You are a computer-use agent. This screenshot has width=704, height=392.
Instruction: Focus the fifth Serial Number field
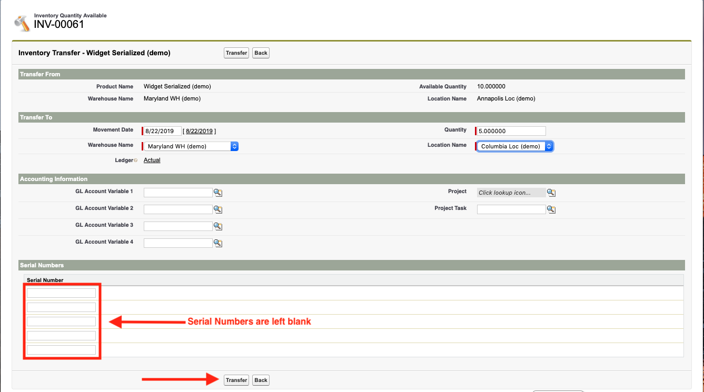(61, 350)
